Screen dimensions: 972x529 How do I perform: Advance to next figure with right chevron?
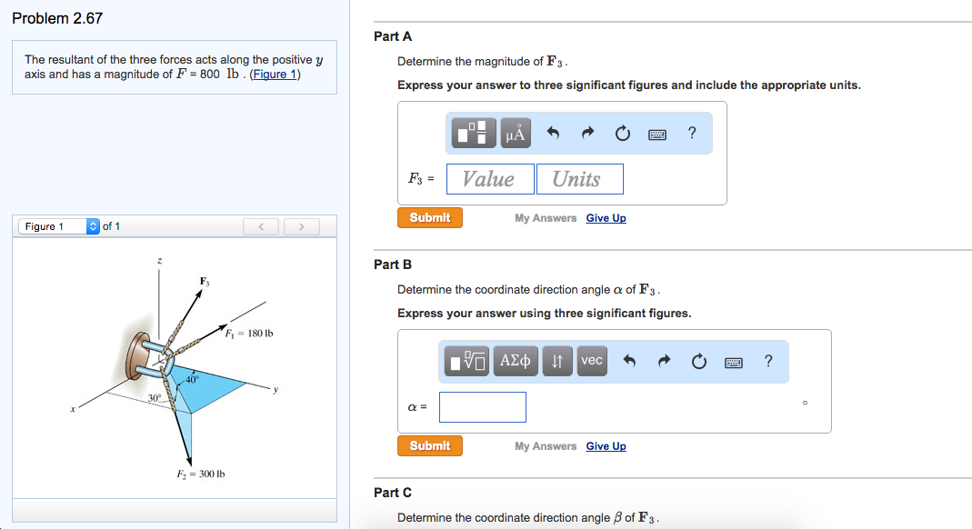click(301, 225)
